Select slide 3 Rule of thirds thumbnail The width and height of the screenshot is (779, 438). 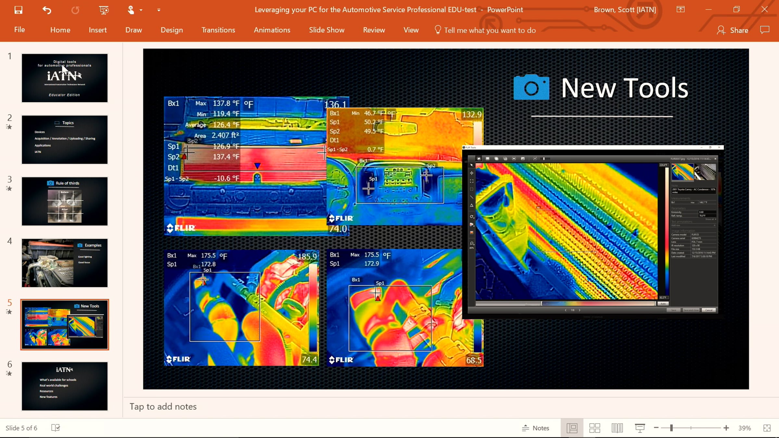[65, 201]
